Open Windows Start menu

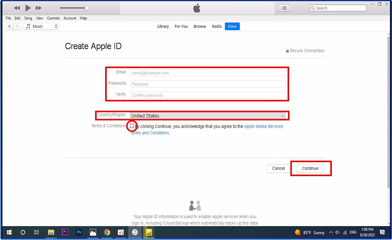[9, 232]
